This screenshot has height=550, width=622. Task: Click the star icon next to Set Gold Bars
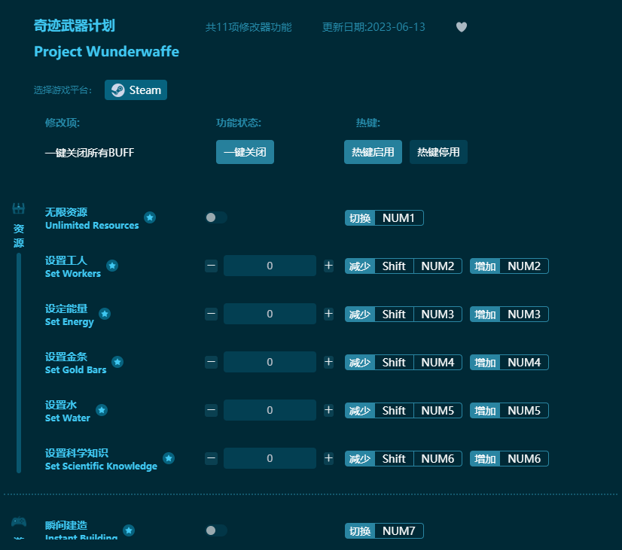click(118, 362)
